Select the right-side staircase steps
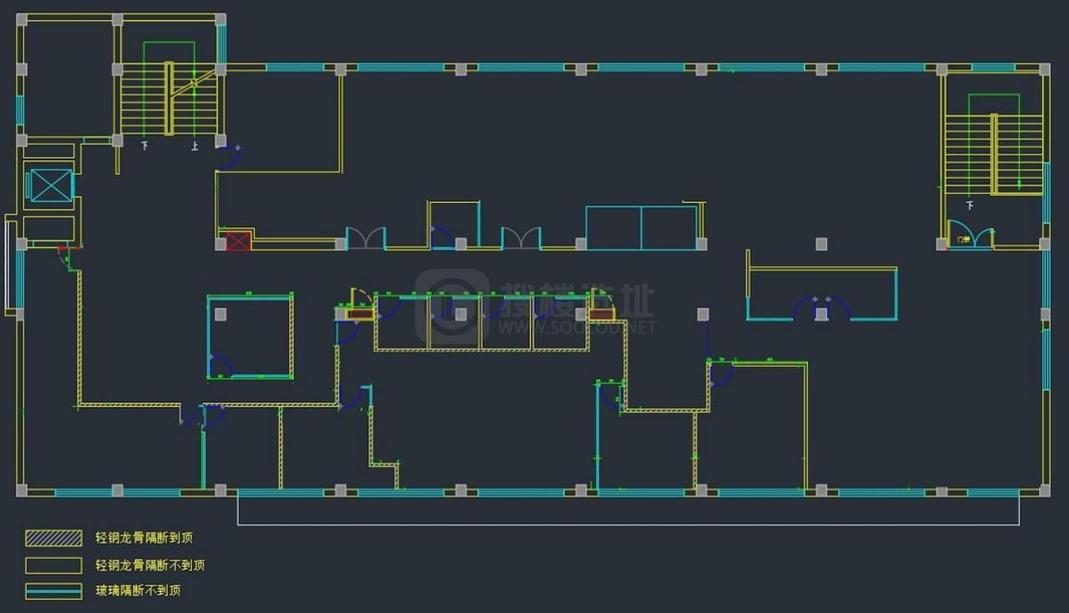The image size is (1069, 613). (x=994, y=155)
